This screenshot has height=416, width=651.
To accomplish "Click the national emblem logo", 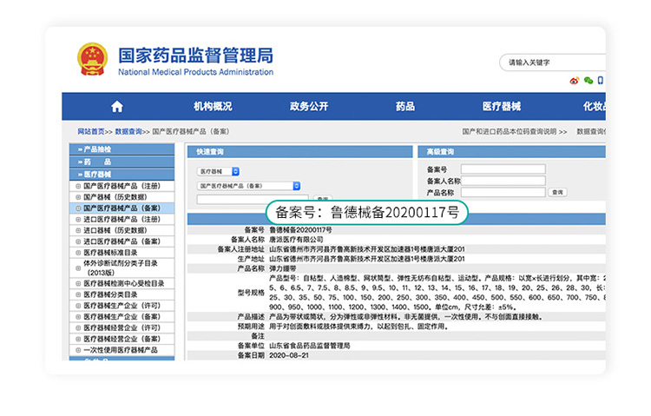I will pyautogui.click(x=93, y=59).
